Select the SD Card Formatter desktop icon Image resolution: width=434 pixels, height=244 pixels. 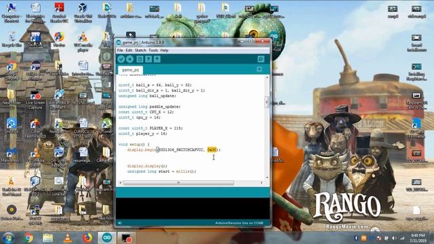coord(416,128)
